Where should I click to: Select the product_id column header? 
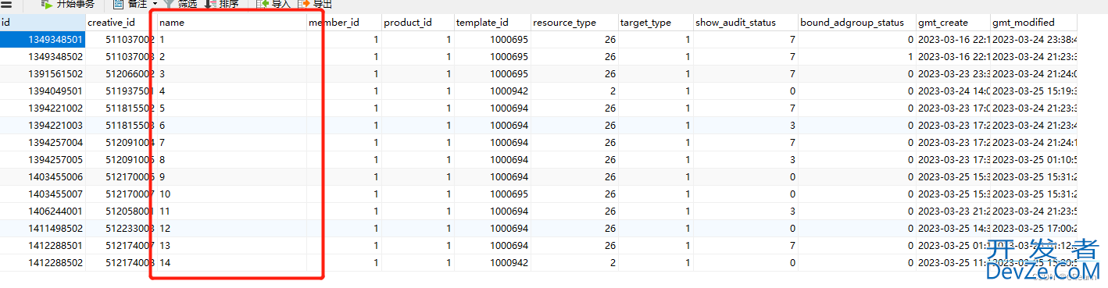[x=417, y=23]
